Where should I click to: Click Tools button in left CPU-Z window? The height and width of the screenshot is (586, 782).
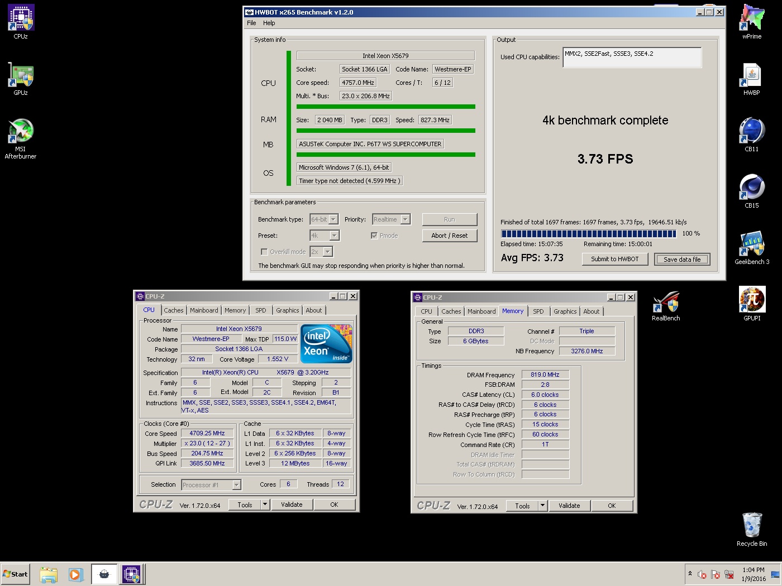[245, 505]
